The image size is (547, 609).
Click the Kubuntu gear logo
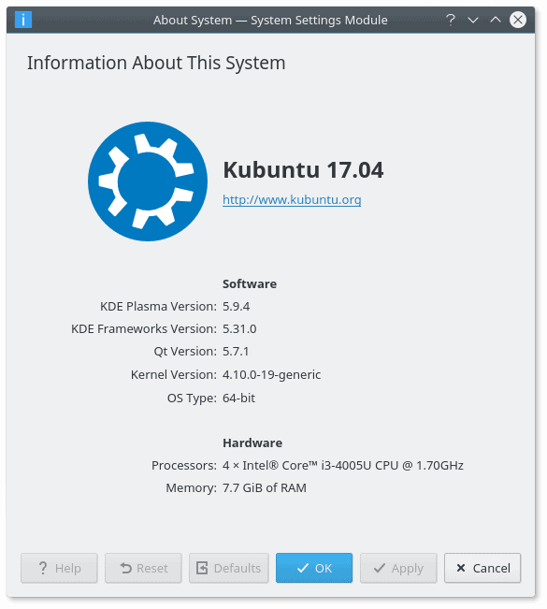click(148, 181)
